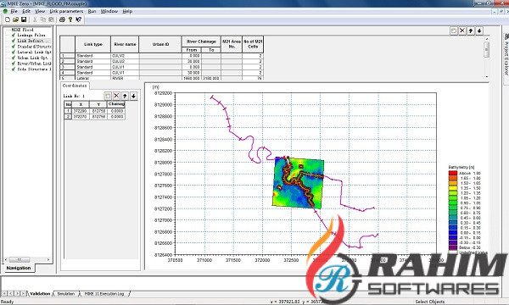This screenshot has width=509, height=305.
Task: Open help with the question mark icon
Action: 70,19
